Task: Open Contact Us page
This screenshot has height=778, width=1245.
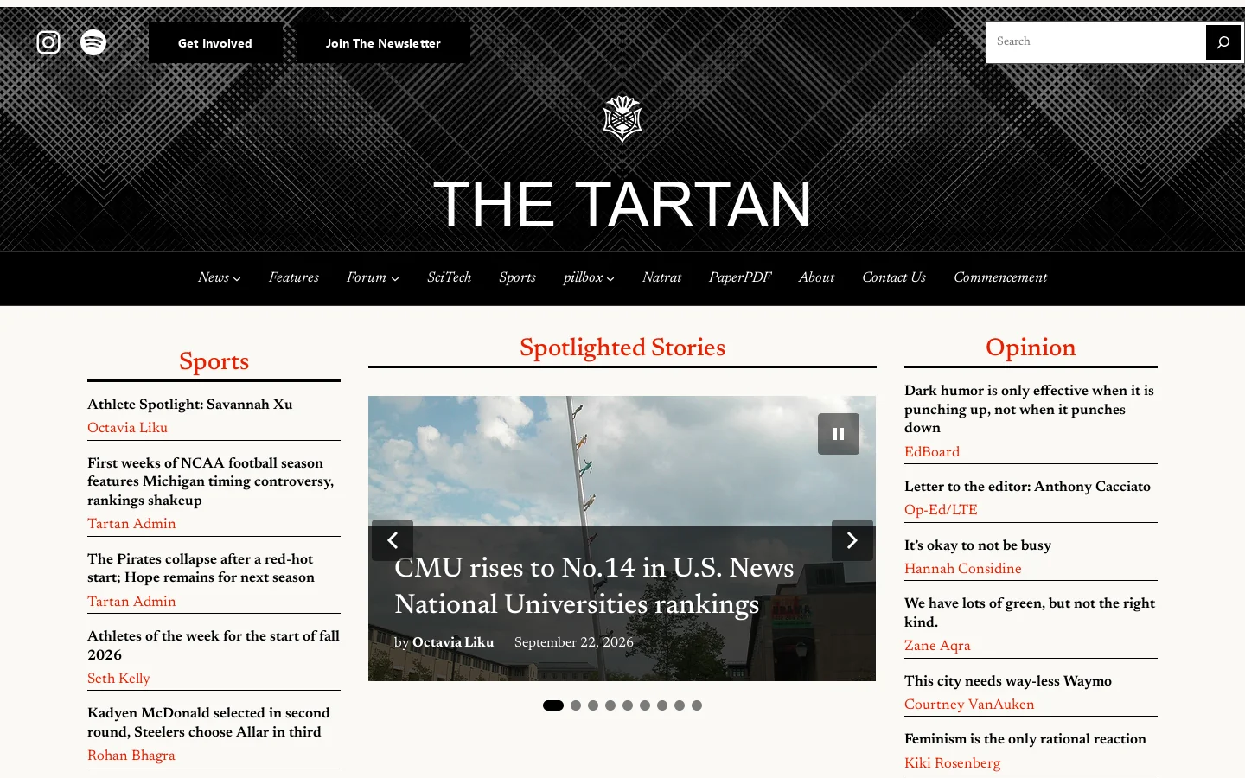Action: click(894, 277)
